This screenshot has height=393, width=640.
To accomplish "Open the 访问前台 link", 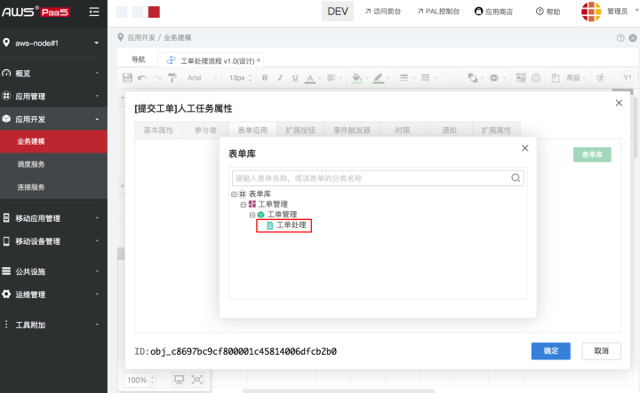I will (383, 12).
